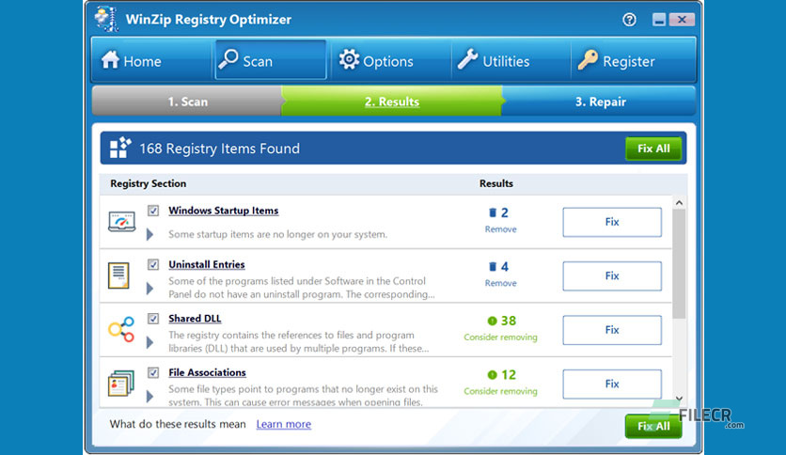This screenshot has width=786, height=455.
Task: Open the Shared DLL link
Action: tap(195, 318)
